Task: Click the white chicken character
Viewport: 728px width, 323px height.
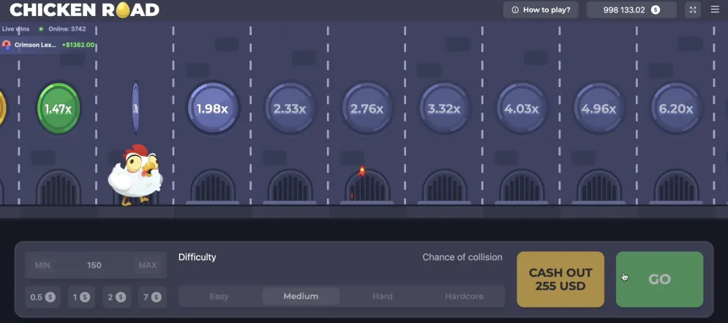Action: pos(135,175)
